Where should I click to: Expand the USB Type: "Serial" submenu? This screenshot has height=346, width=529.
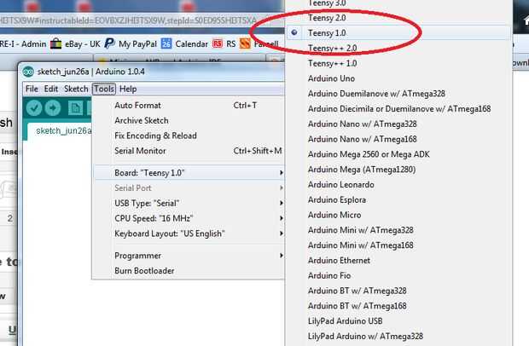(x=189, y=203)
